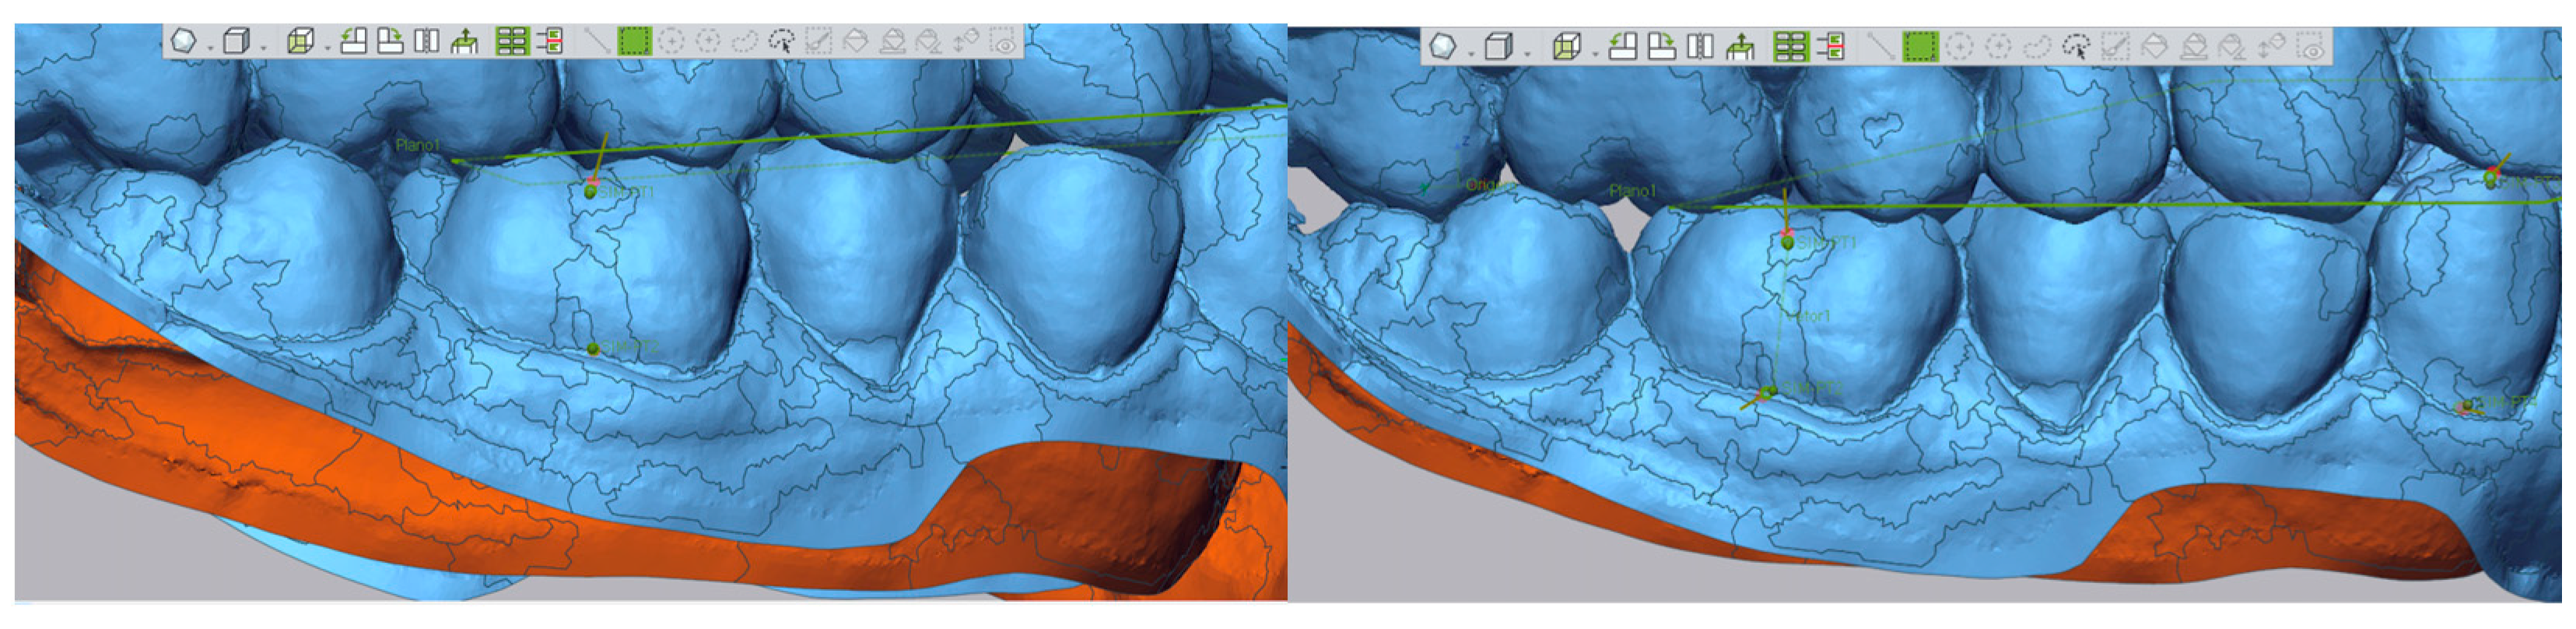2576x629 pixels.
Task: Select the upper green point marker on left tooth
Action: click(x=590, y=191)
